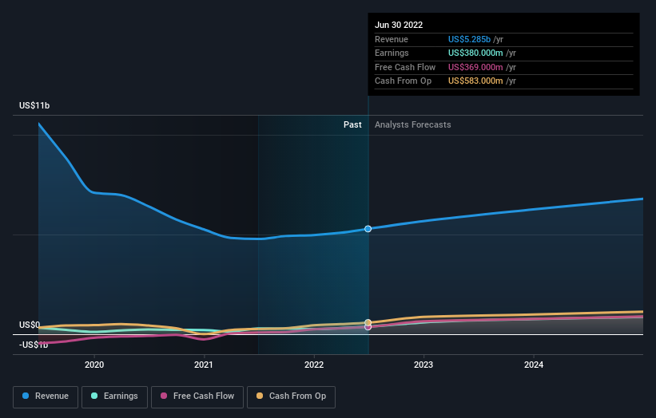Image resolution: width=656 pixels, height=418 pixels.
Task: Select the pink Free Cash Flow data point
Action: click(368, 327)
